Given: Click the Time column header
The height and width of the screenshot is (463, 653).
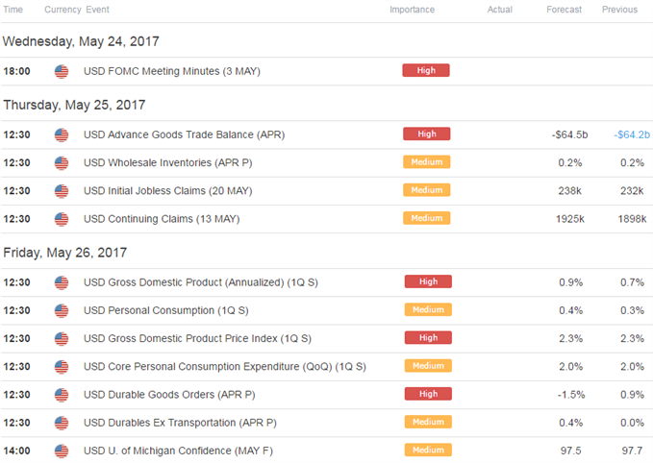Looking at the screenshot, I should click(x=13, y=10).
